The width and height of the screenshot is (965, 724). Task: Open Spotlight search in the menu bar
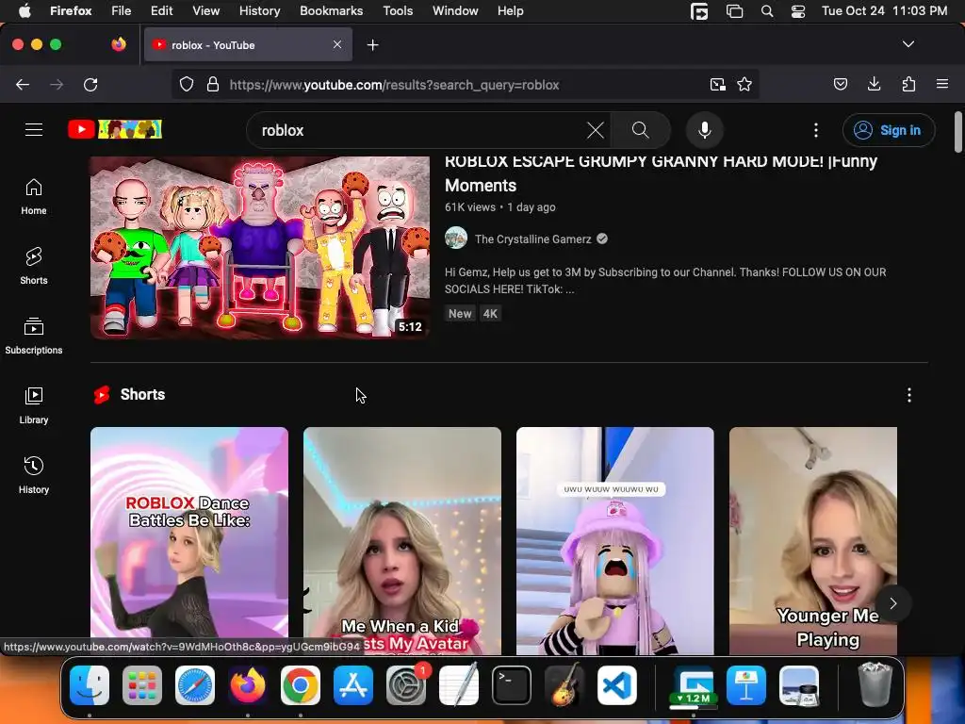[x=767, y=11]
